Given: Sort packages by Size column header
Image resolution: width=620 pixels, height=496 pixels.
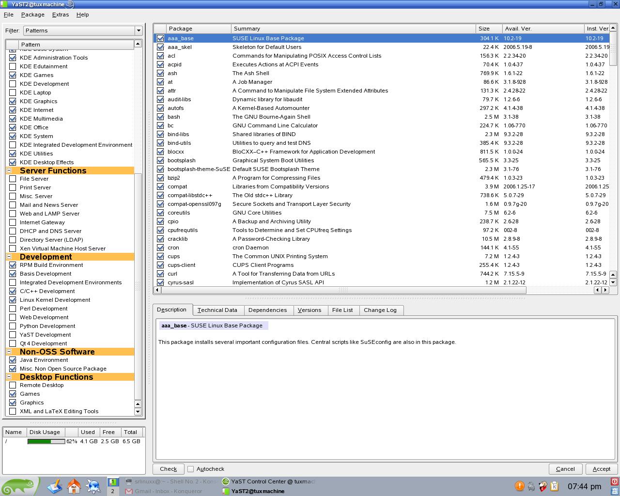Looking at the screenshot, I should 488,29.
